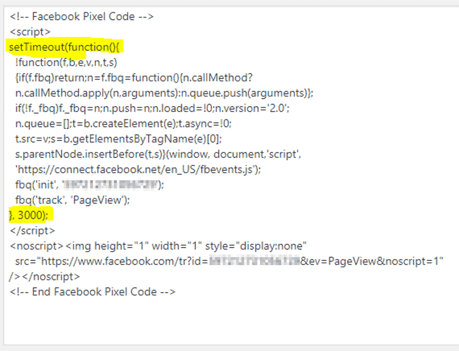The image size is (459, 351).
Task: Click the noscript img tag line
Action: (x=158, y=246)
